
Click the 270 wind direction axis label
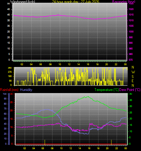[x=10, y=72]
